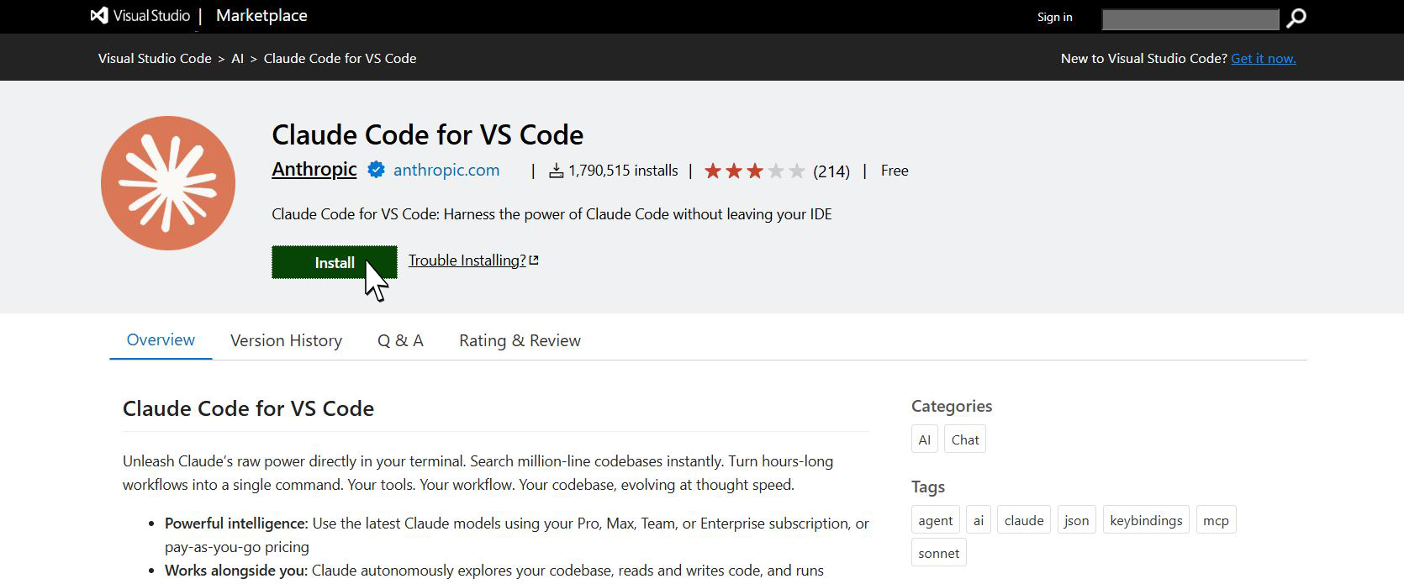Go to Visual Studio Code breadcrumb

155,58
